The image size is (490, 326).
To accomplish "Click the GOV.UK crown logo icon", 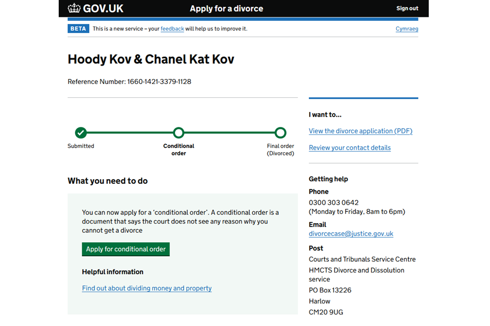I will (75, 8).
